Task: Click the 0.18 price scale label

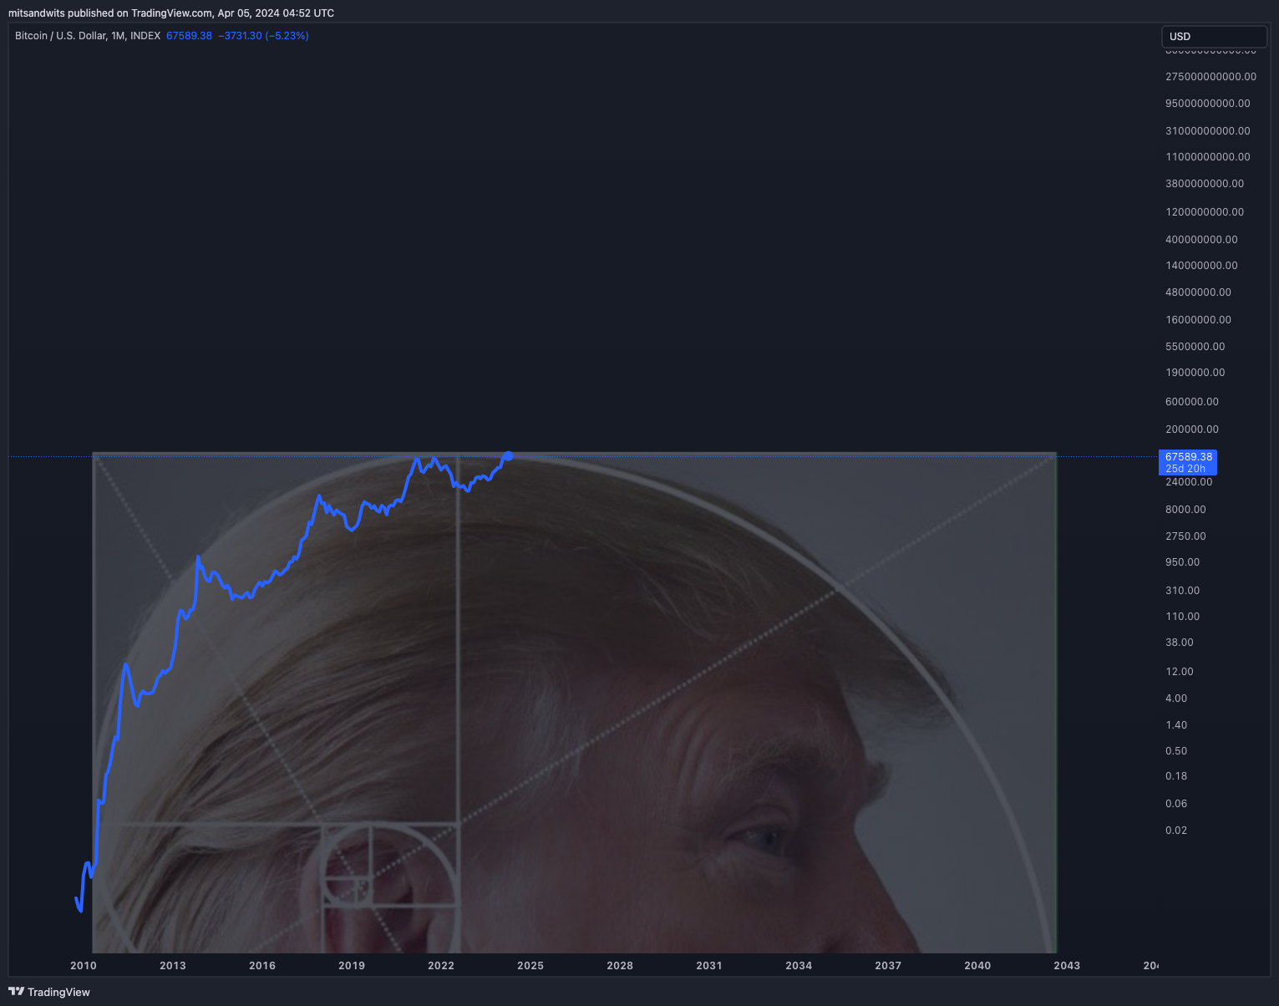Action: click(1176, 775)
